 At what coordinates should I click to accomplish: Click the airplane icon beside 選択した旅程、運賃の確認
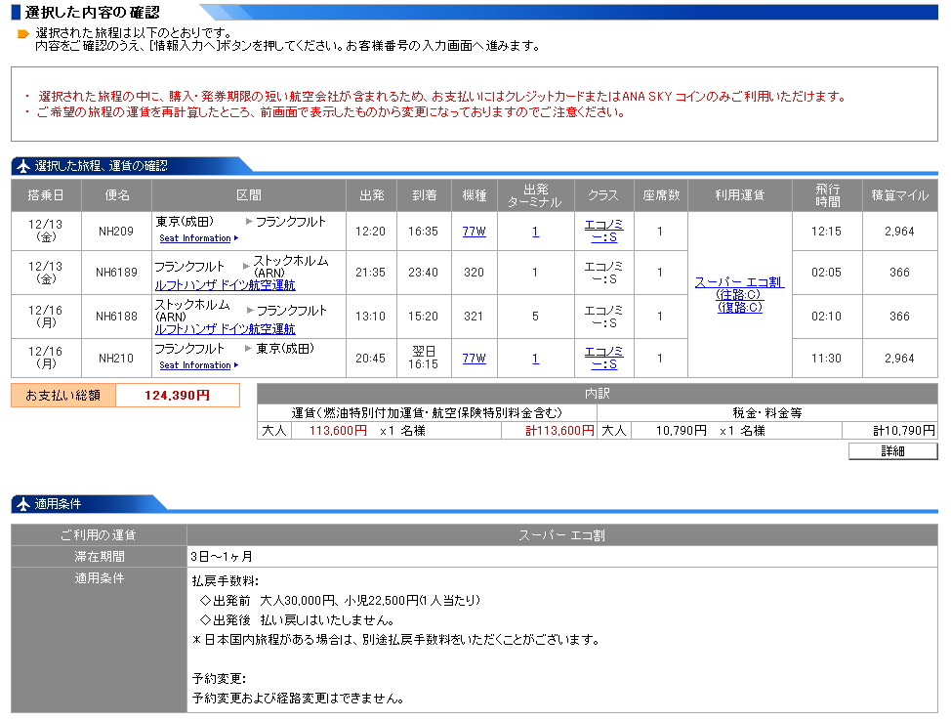click(23, 166)
